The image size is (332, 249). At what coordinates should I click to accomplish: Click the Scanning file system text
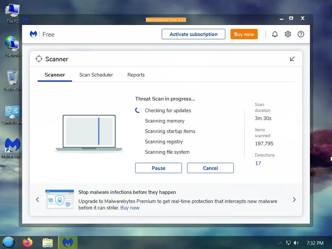tap(167, 152)
